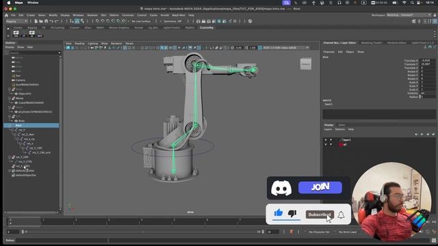
Task: Open the Modeling Toolkit tab
Action: point(371,42)
